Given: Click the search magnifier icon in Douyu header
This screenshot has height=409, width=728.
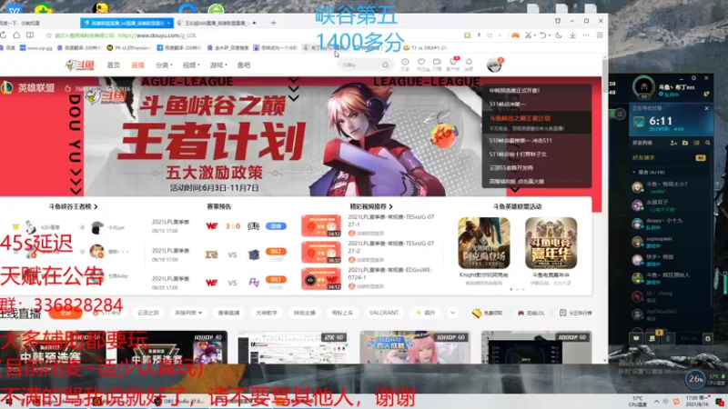Looking at the screenshot, I should coord(385,65).
